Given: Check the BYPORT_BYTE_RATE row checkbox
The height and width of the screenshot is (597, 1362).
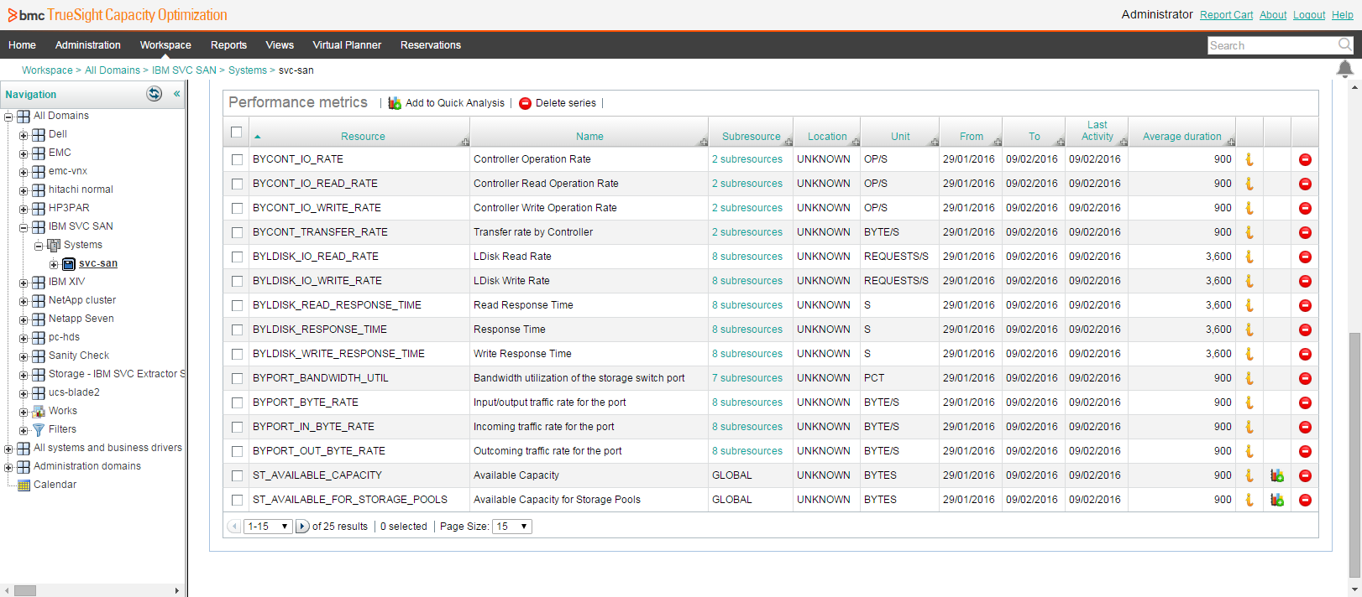Looking at the screenshot, I should (x=237, y=402).
